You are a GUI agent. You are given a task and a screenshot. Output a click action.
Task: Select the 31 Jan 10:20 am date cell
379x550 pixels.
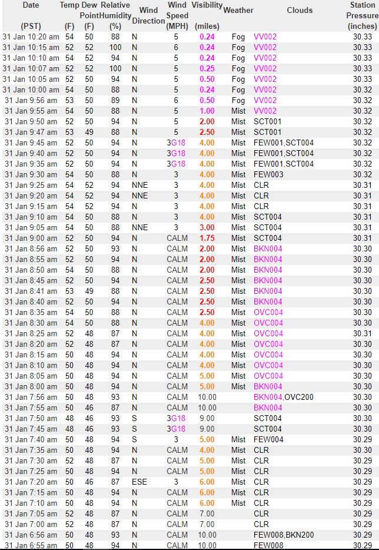coord(31,37)
